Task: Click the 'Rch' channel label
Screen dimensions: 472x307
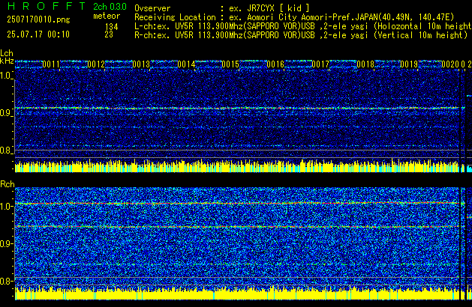Action: (8, 184)
